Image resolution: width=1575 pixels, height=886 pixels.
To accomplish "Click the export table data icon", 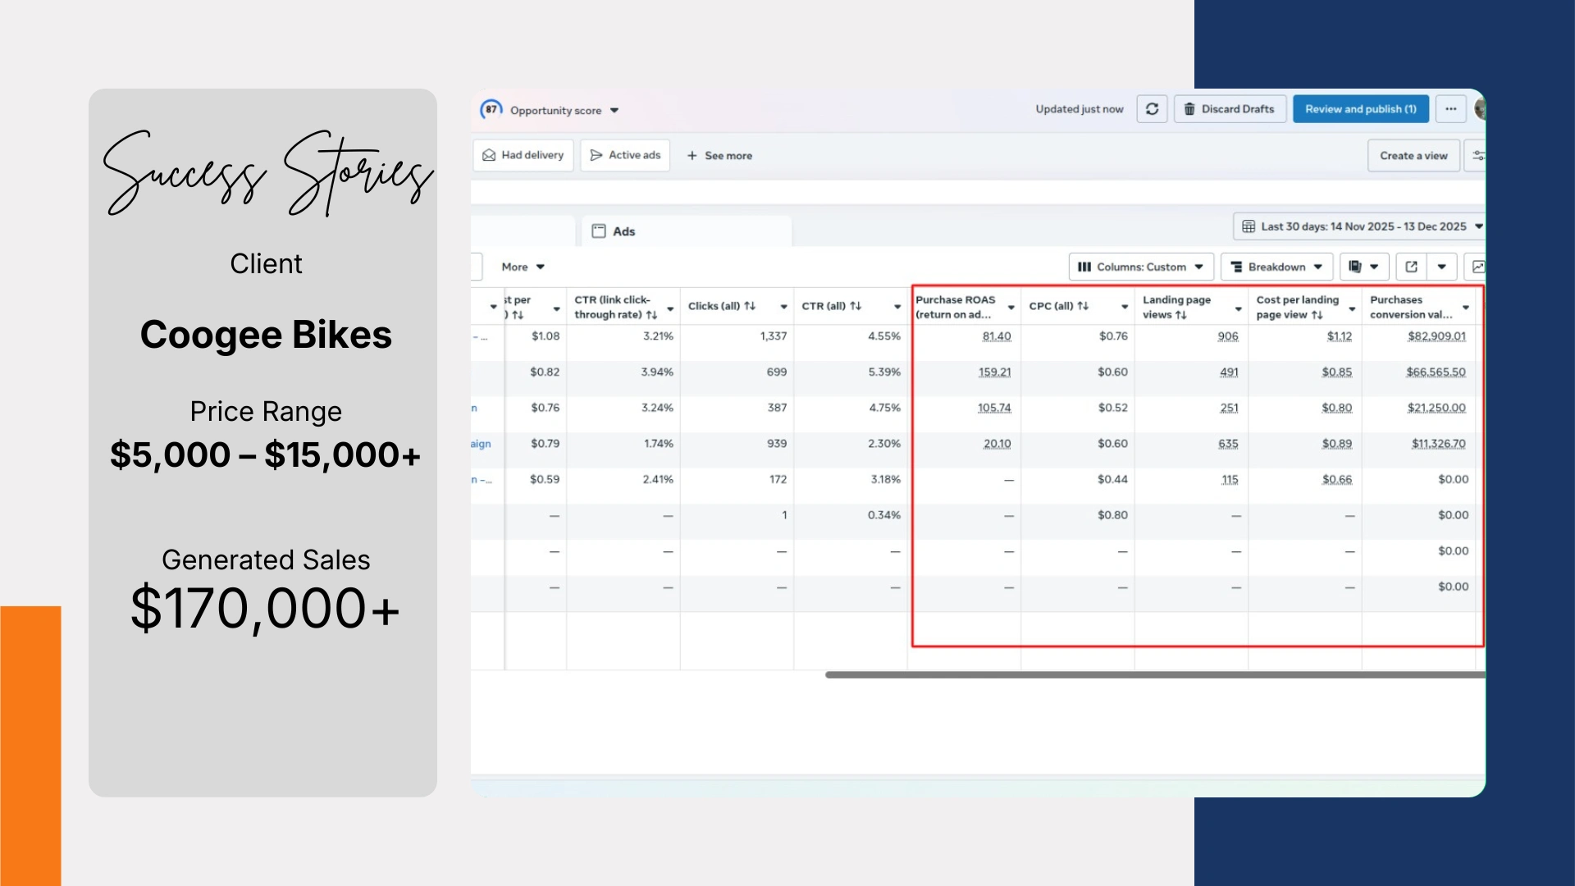I will click(1411, 267).
